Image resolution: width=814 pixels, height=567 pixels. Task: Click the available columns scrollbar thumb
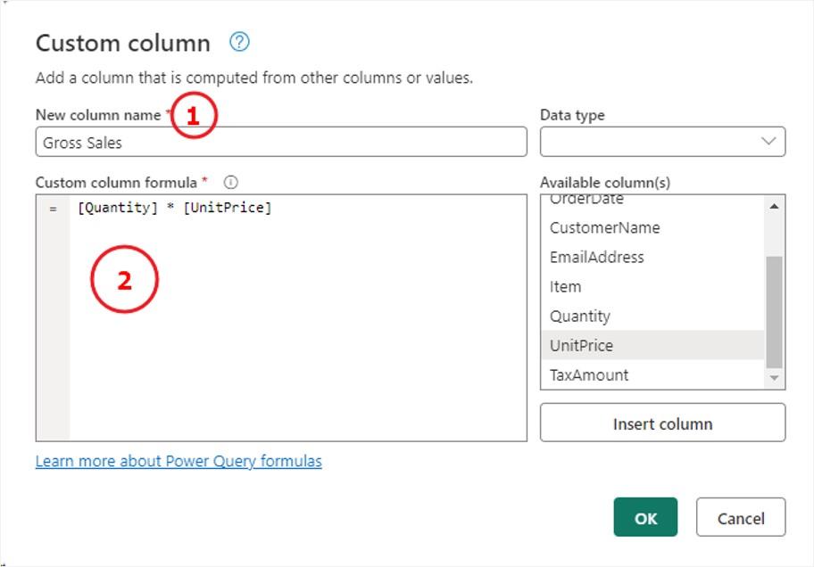coord(774,312)
